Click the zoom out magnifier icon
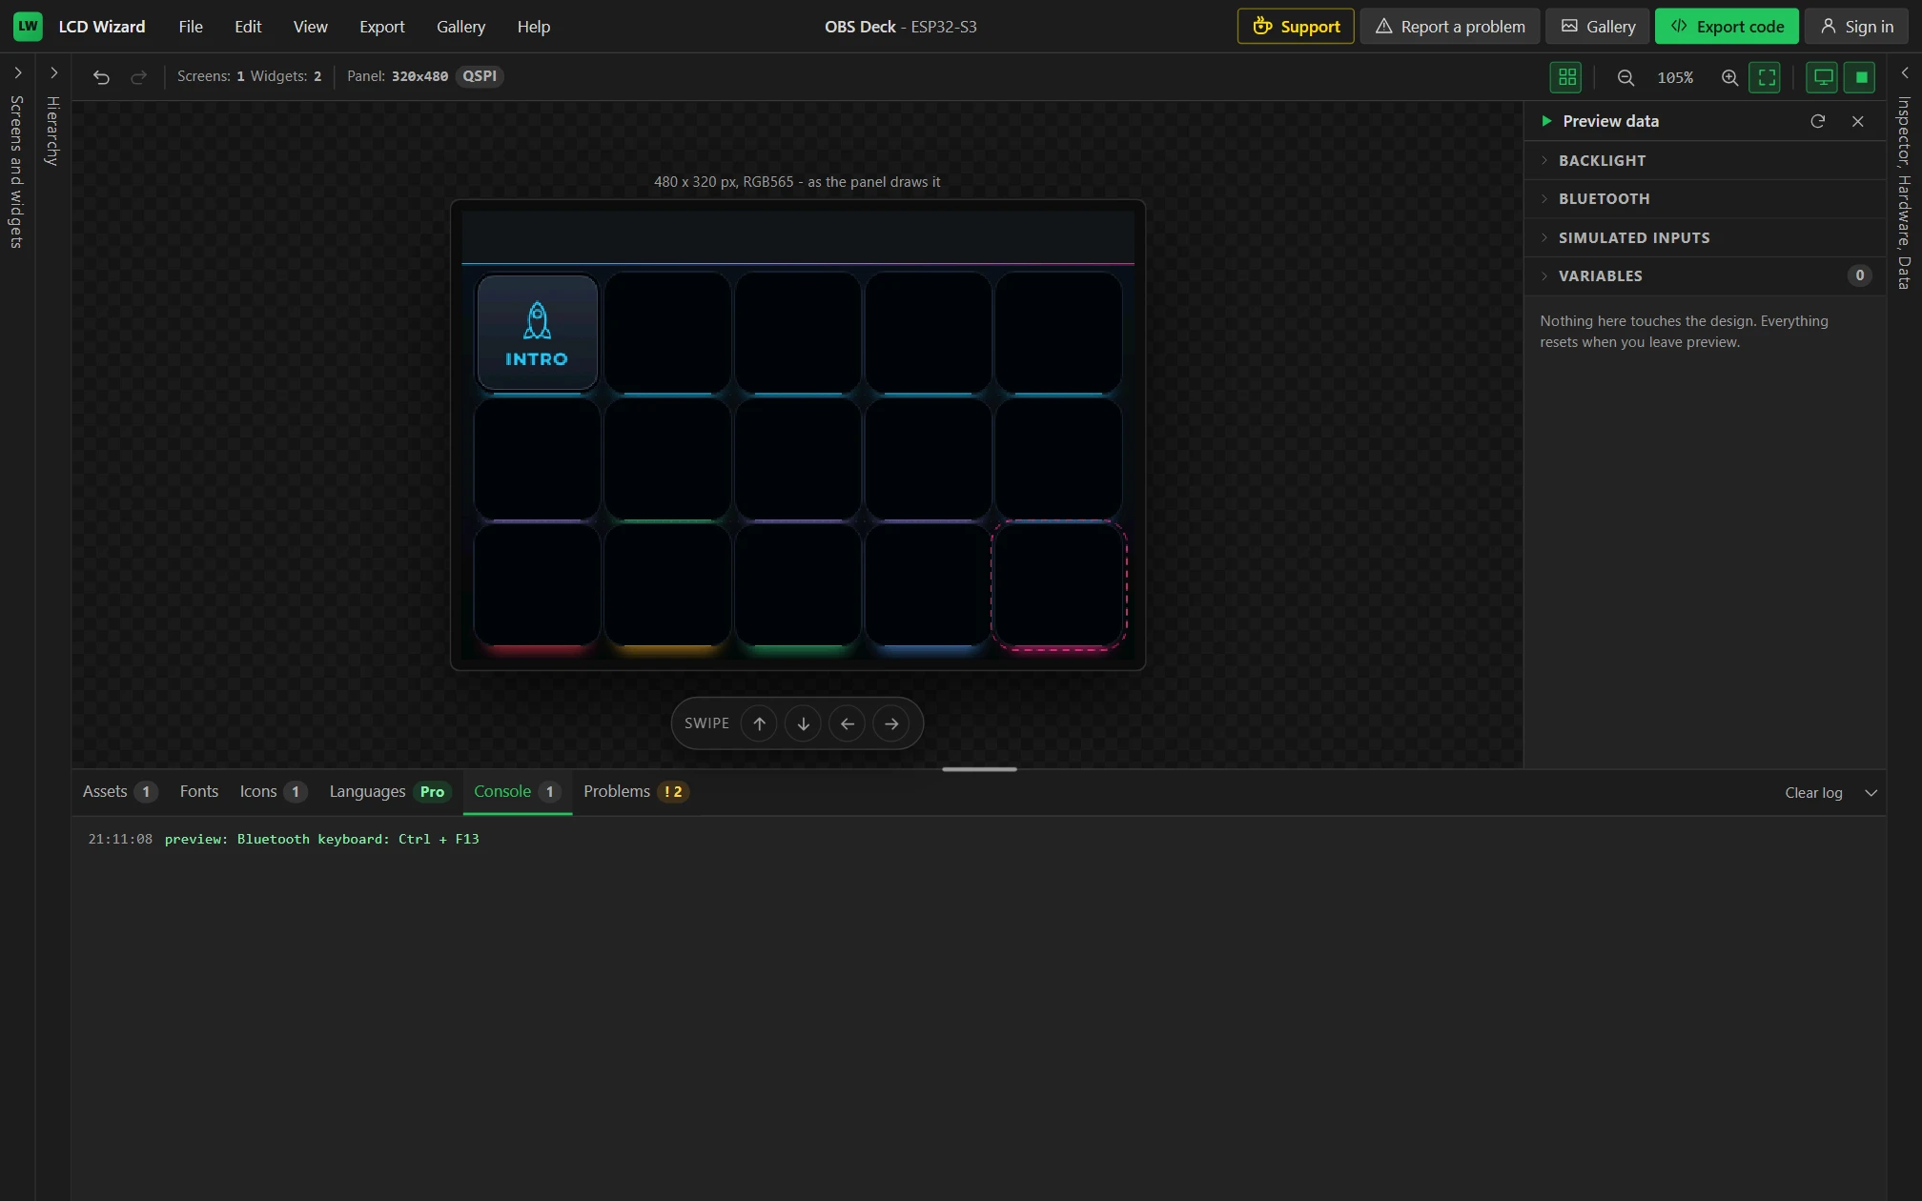 click(1626, 77)
